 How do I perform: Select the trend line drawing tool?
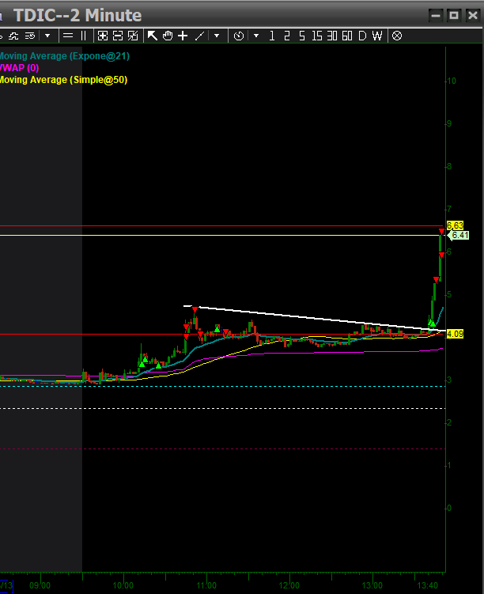(199, 36)
